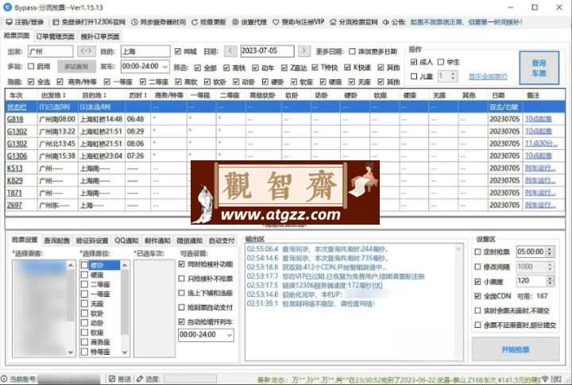Toggle 推送 checkbox in status bar
Image resolution: width=572 pixels, height=385 pixels.
[112, 379]
